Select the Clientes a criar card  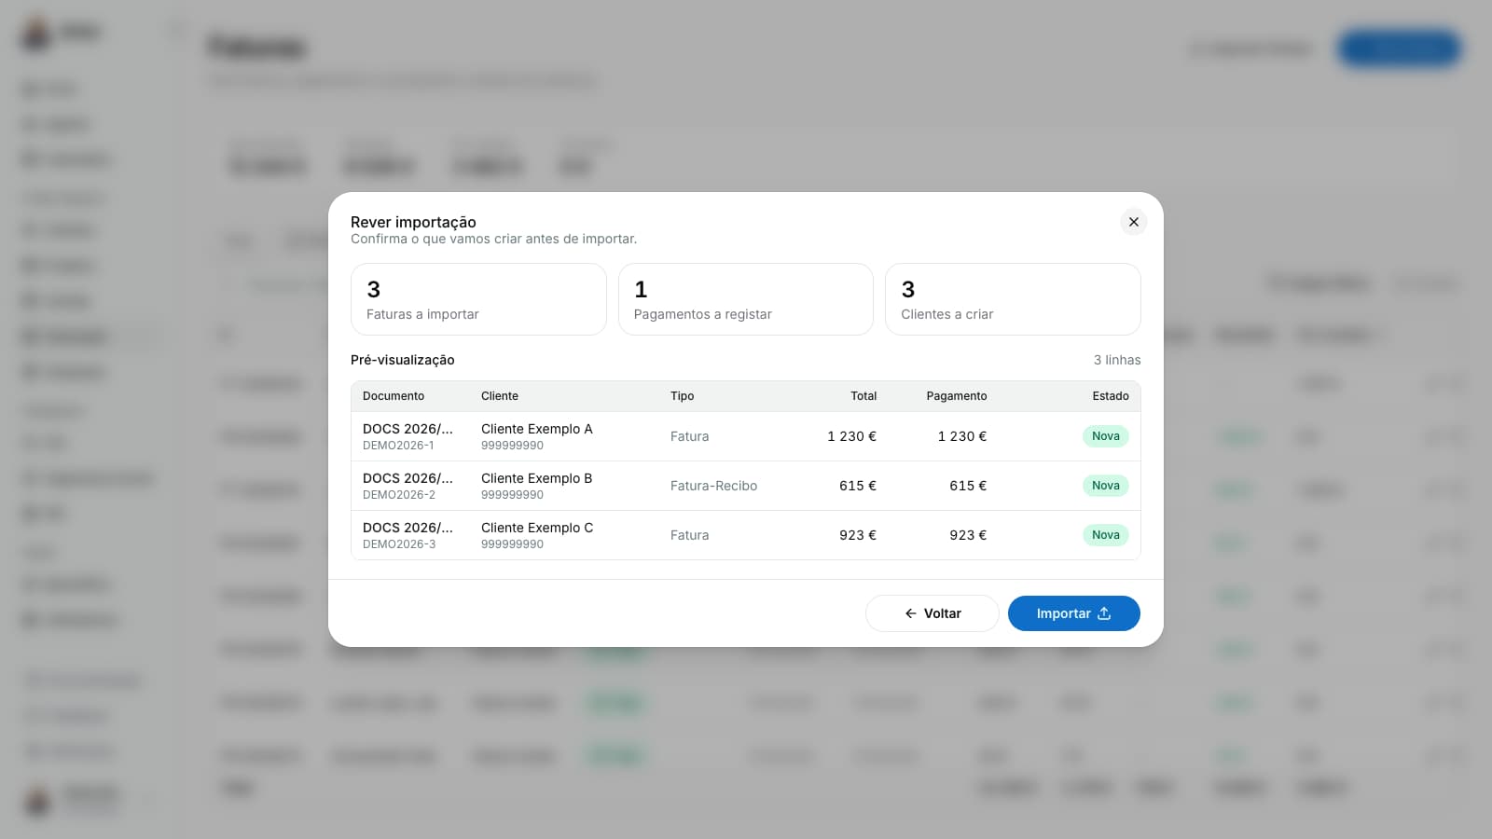point(1013,299)
